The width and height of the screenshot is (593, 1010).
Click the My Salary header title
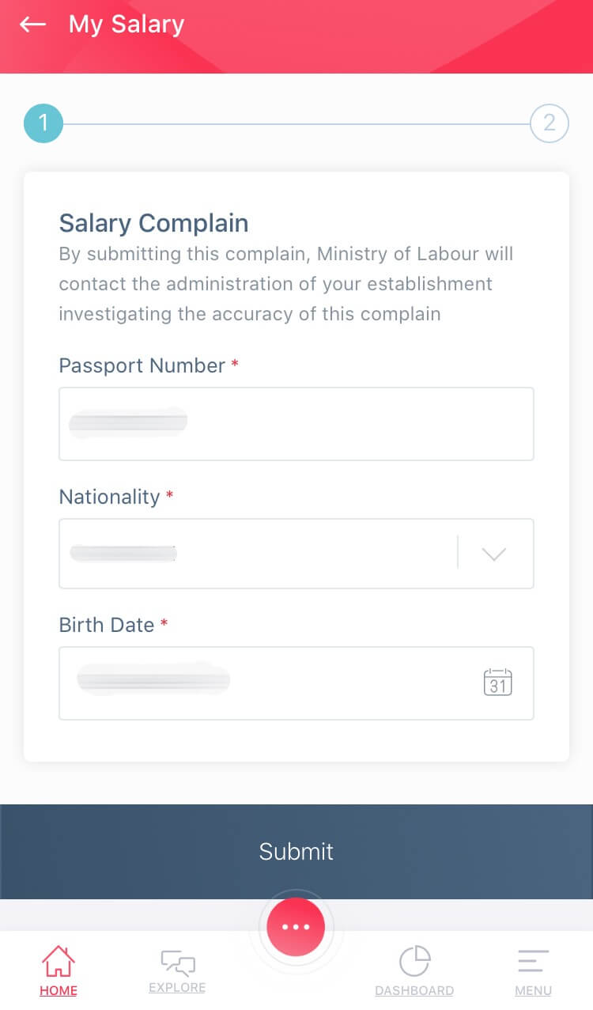coord(127,25)
